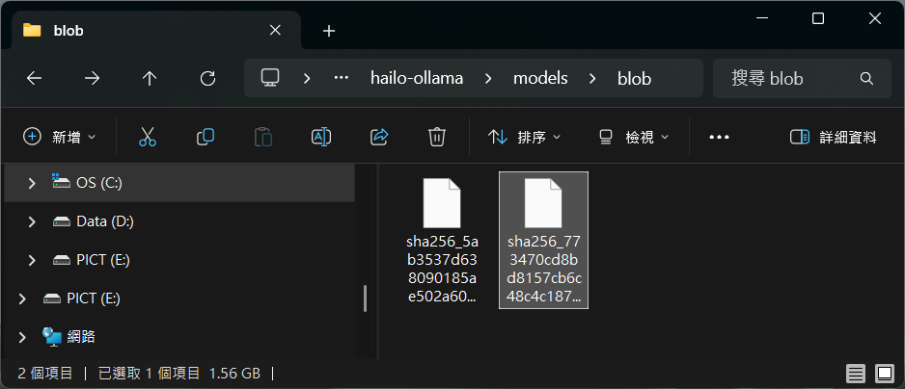Image resolution: width=905 pixels, height=389 pixels.
Task: Minimize the Explorer window
Action: (761, 18)
